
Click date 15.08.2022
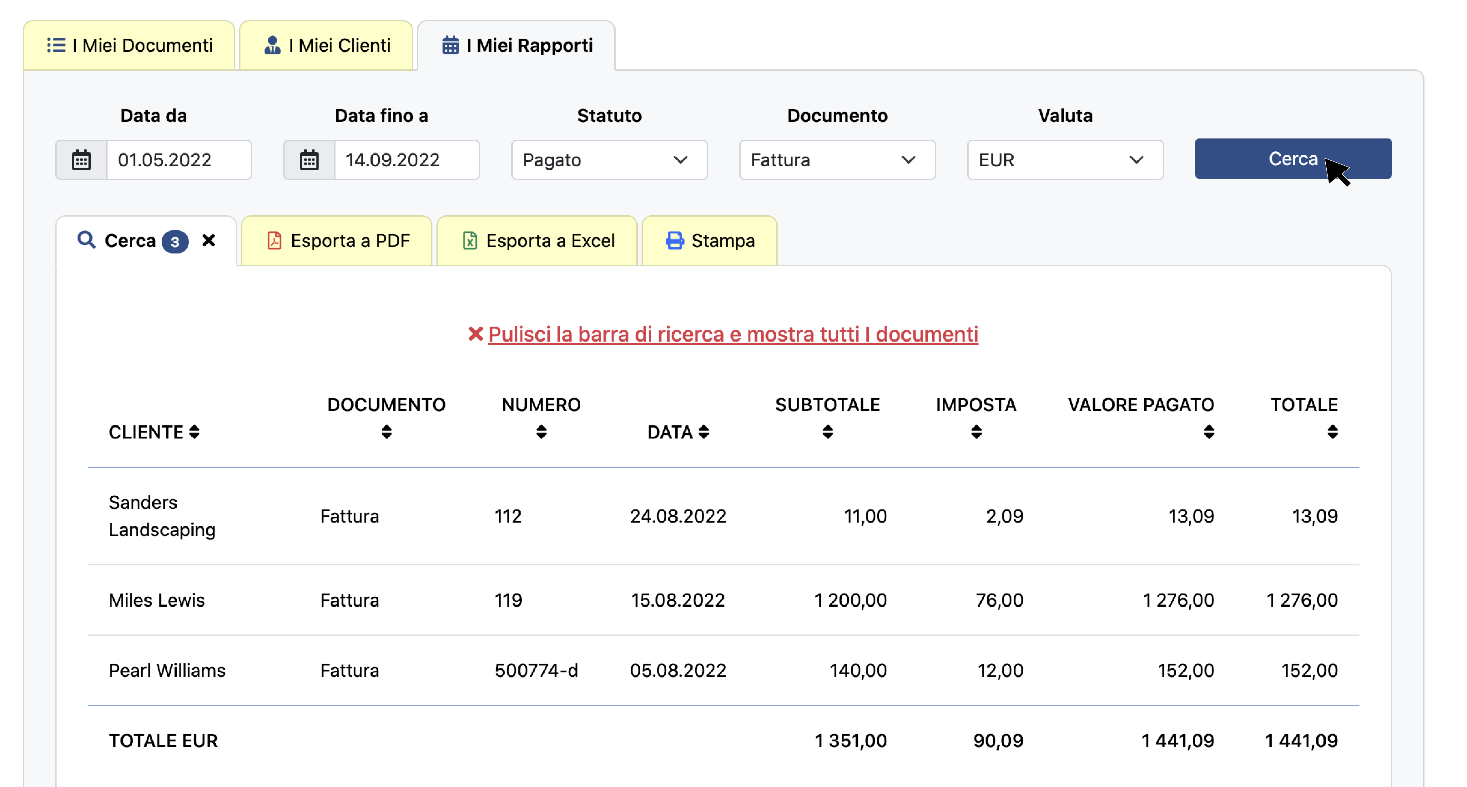[x=678, y=600]
